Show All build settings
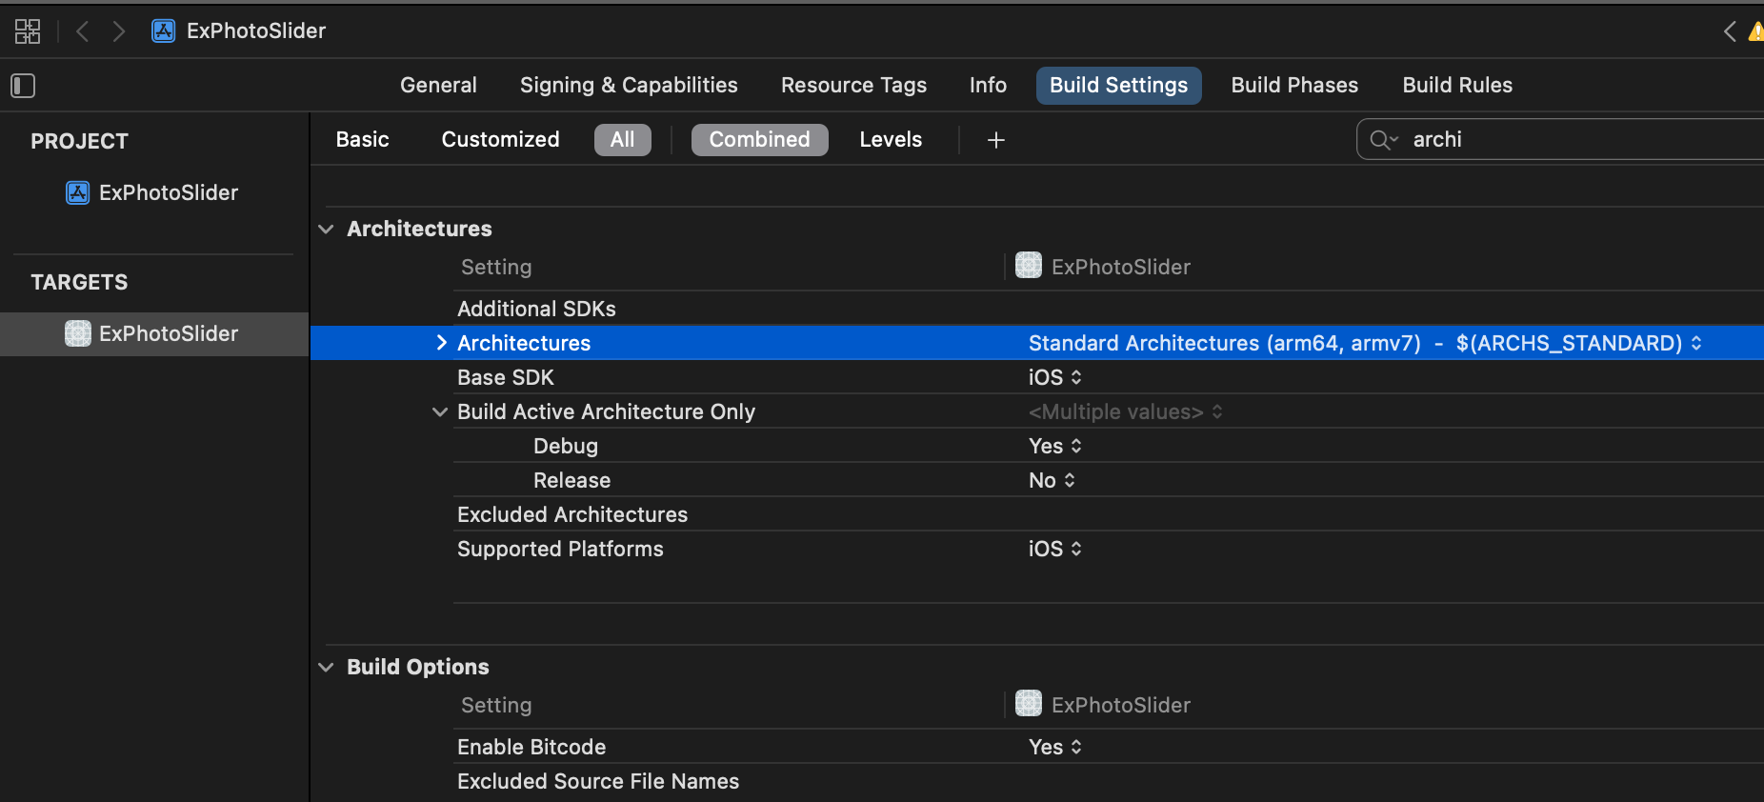1764x802 pixels. pyautogui.click(x=622, y=140)
